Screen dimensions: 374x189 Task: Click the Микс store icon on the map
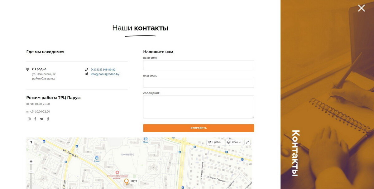tap(146, 138)
